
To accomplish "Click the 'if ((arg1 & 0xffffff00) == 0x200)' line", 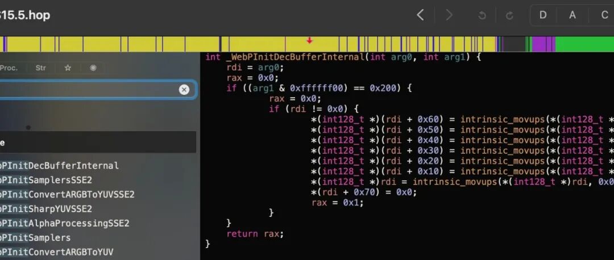I will click(x=319, y=88).
